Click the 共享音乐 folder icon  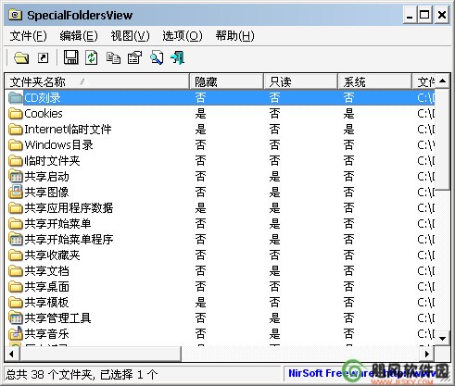[16, 333]
